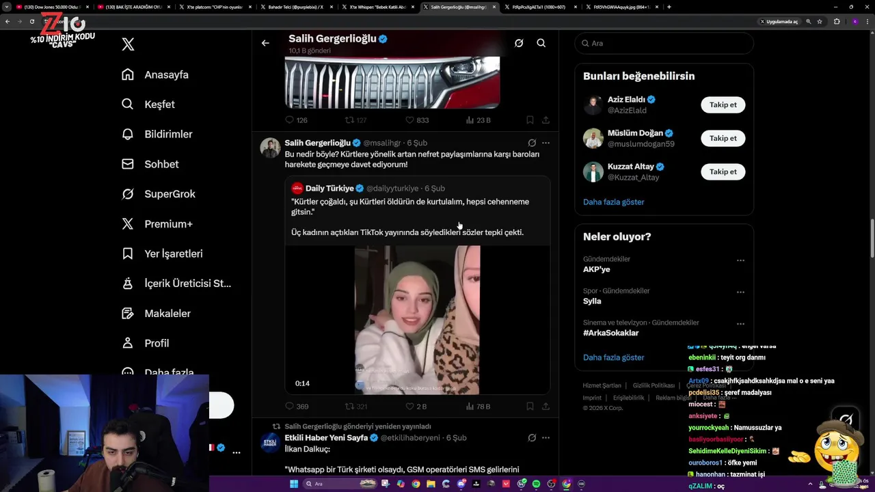Open Discord from the taskbar
The width and height of the screenshot is (875, 492).
461,484
